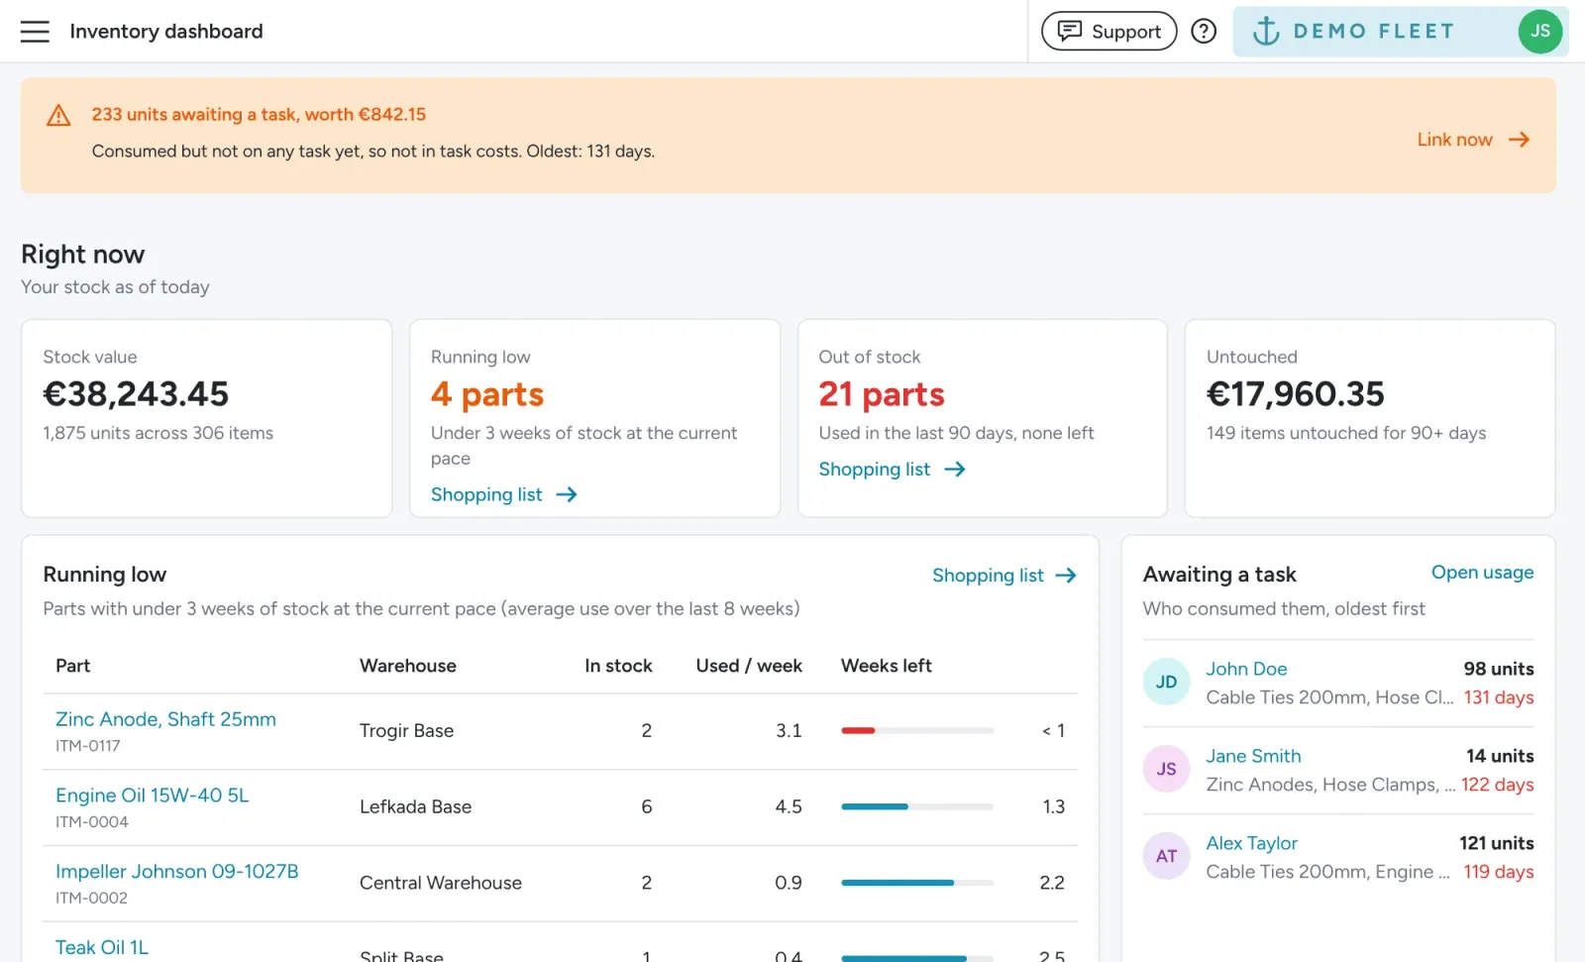This screenshot has height=962, width=1585.
Task: Click the Link now link
Action: click(1454, 140)
